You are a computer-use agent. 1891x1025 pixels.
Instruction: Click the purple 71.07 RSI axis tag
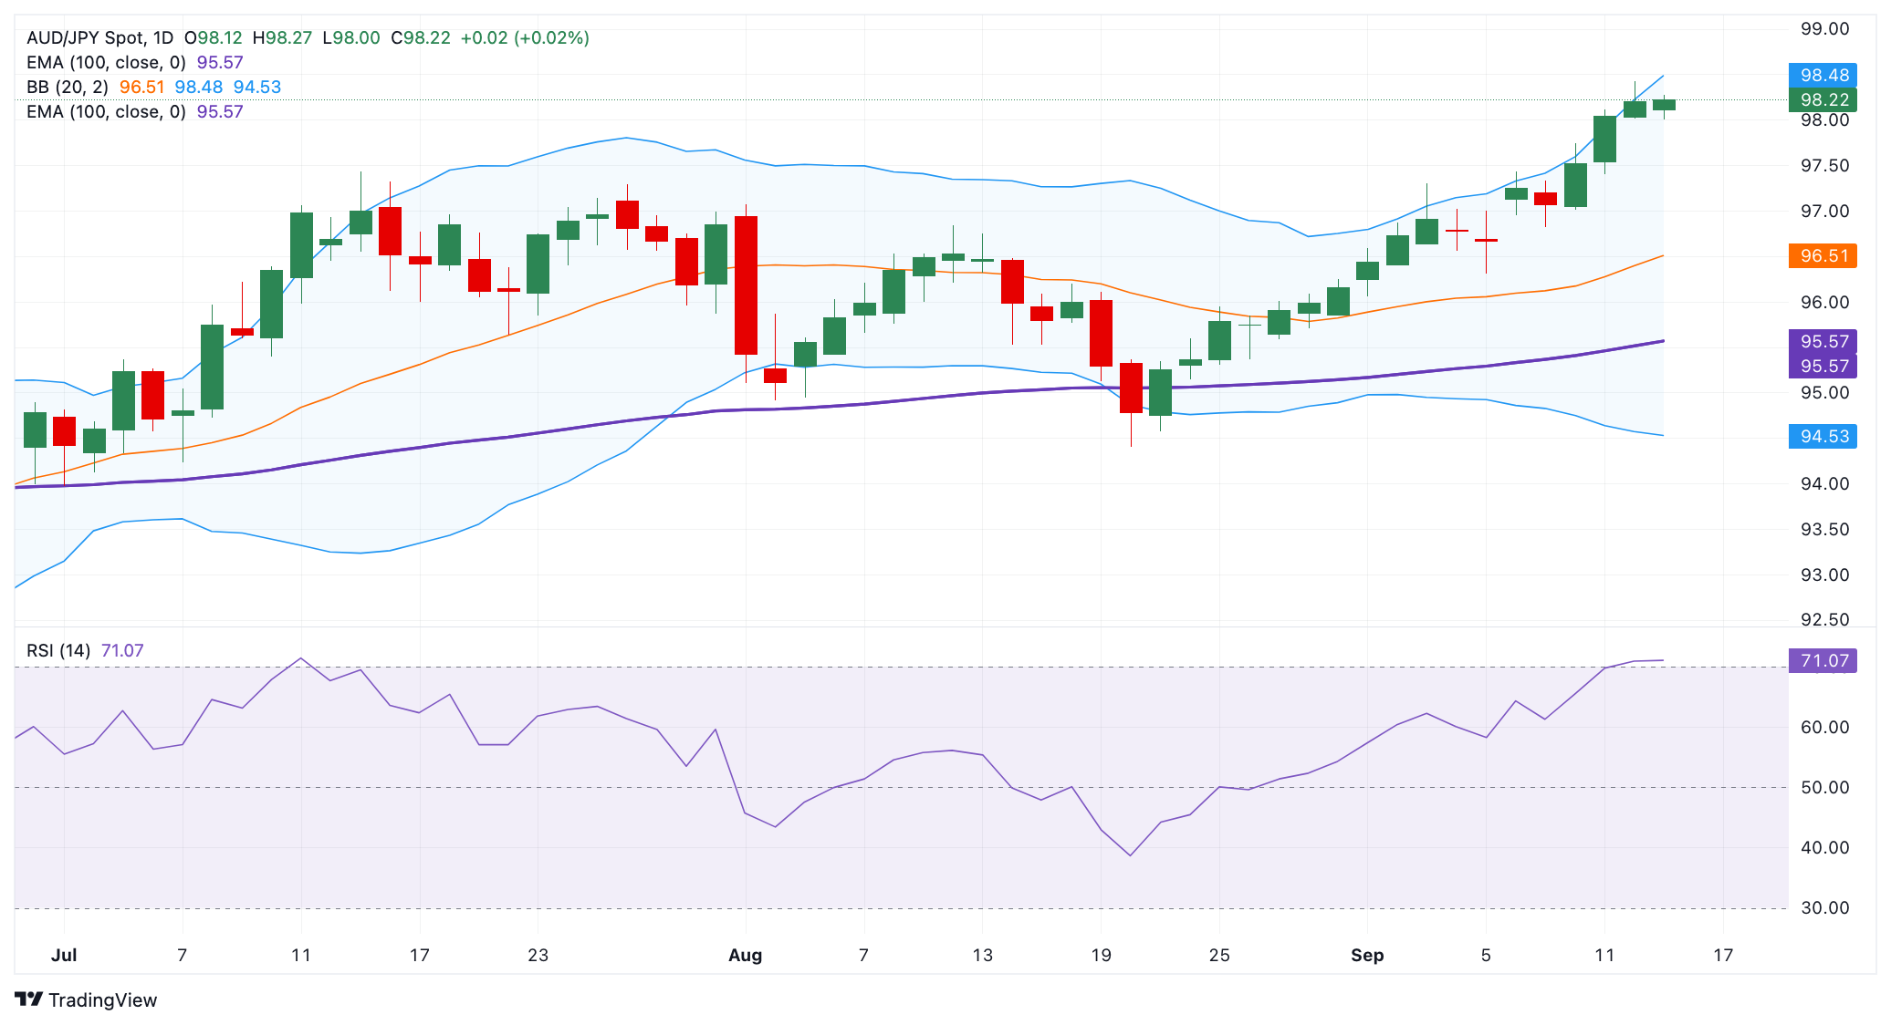click(x=1823, y=661)
